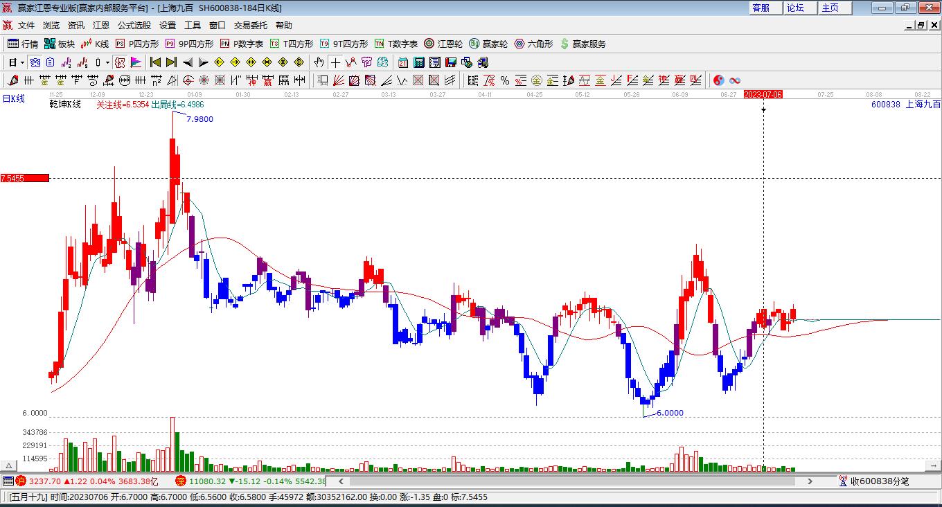Open the 六角形 hexagon tool
The height and width of the screenshot is (507, 942).
[533, 44]
